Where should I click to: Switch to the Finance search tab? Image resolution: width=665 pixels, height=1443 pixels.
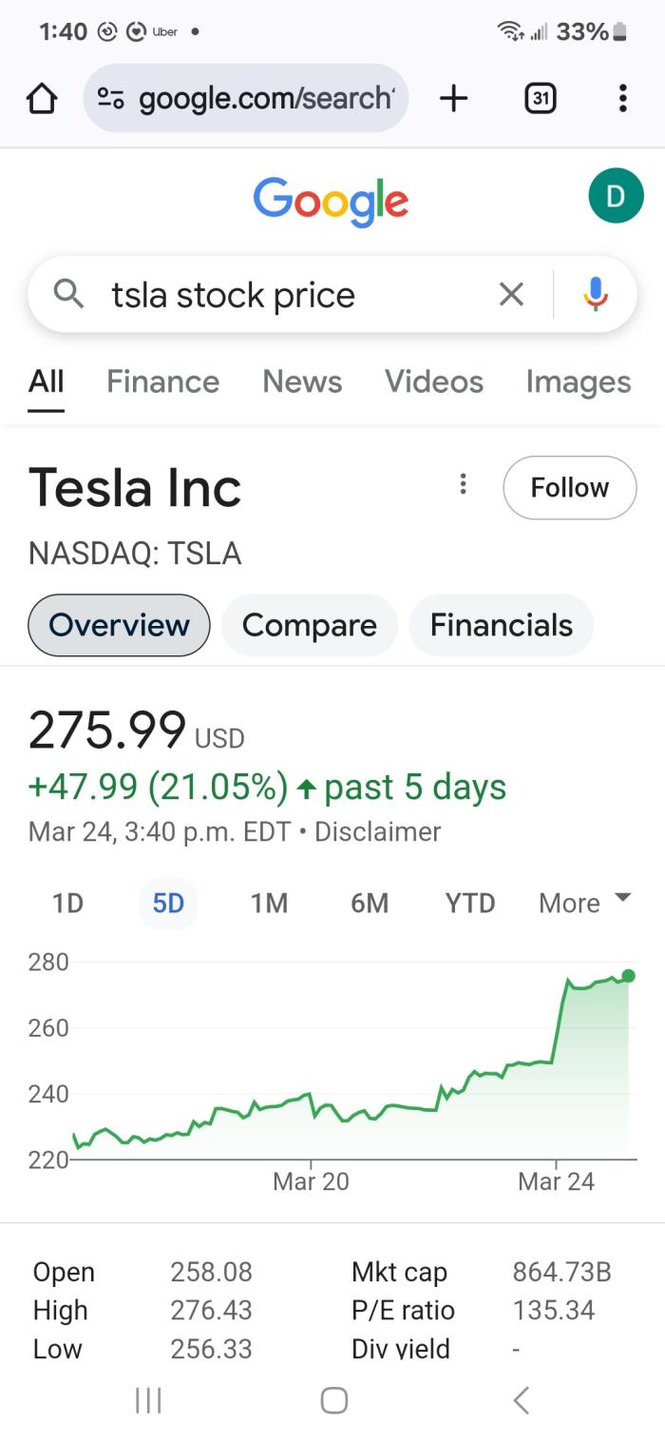point(162,381)
